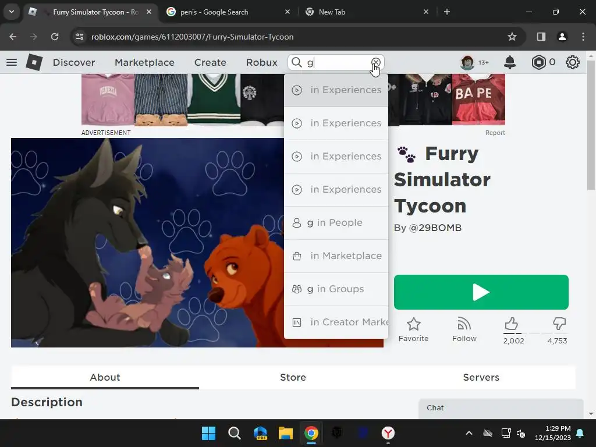
Task: Click the Robux balance hexagon icon
Action: pyautogui.click(x=538, y=62)
